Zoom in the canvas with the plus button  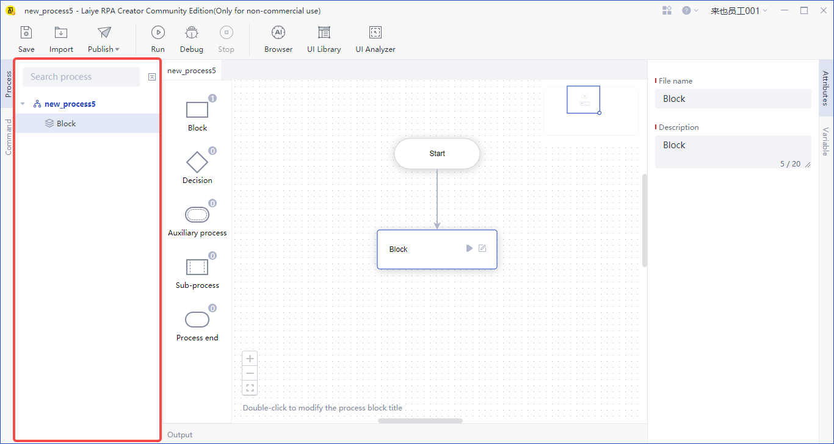[250, 359]
